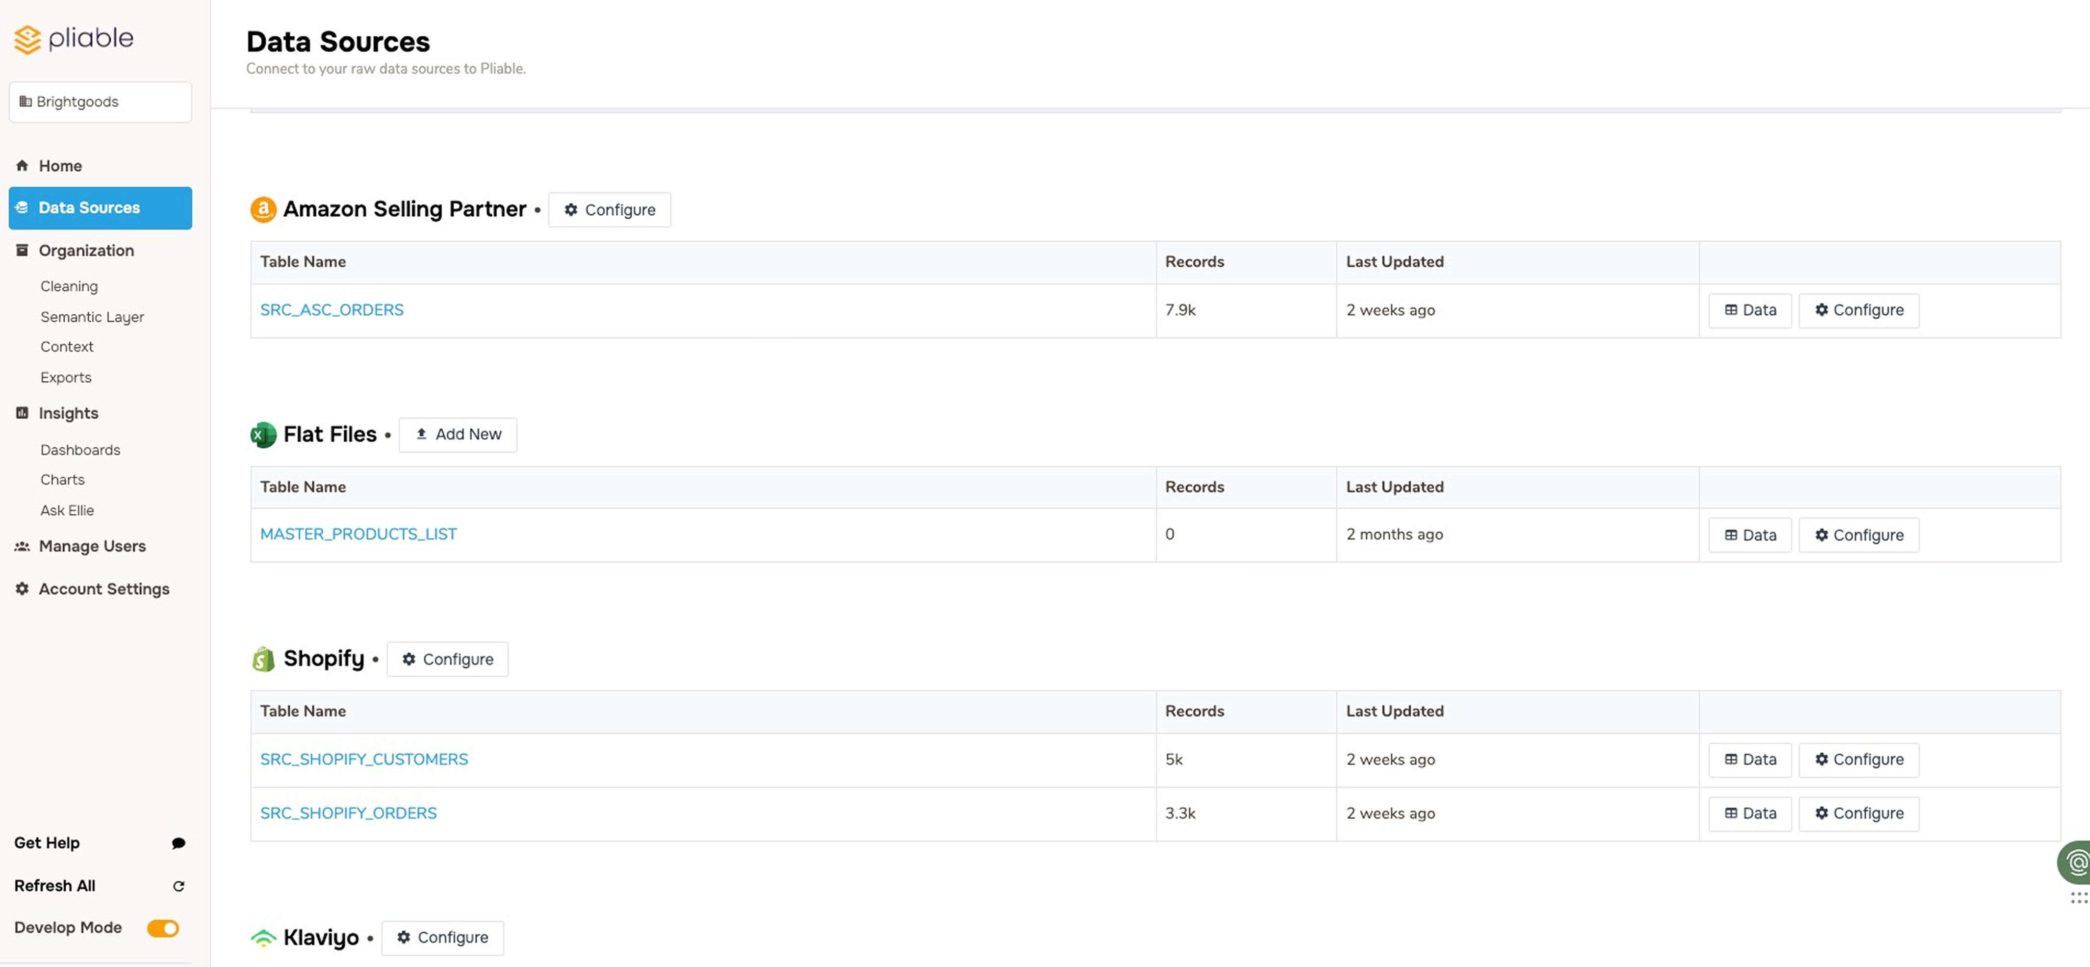Toggle Develop Mode switch off
Viewport: 2090px width, 967px height.
coord(162,928)
